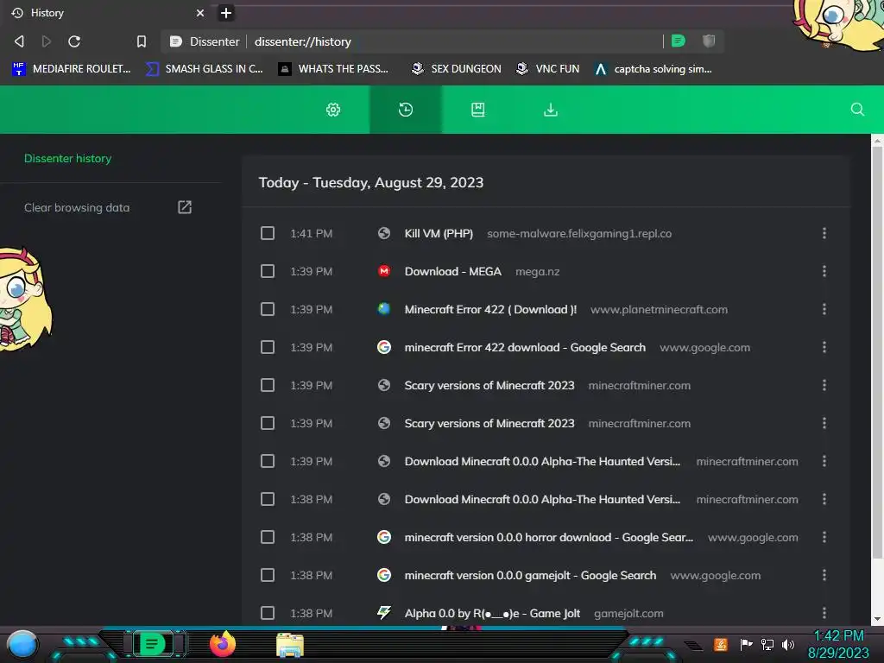Open a new tab with plus button

[226, 13]
